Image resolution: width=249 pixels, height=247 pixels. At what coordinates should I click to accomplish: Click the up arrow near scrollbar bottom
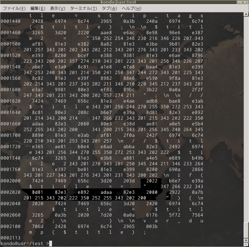coord(246,240)
